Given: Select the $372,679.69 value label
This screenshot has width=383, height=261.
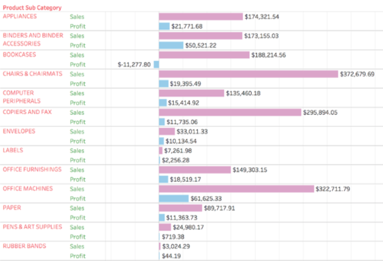Looking at the screenshot, I should click(357, 74).
